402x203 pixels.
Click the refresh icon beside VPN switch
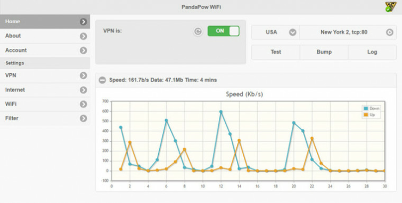[x=198, y=31]
